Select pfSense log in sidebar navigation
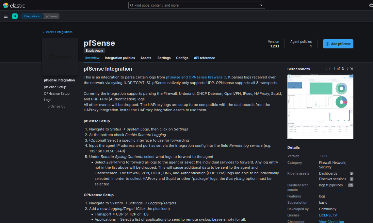This screenshot has height=223, width=373. [57, 106]
